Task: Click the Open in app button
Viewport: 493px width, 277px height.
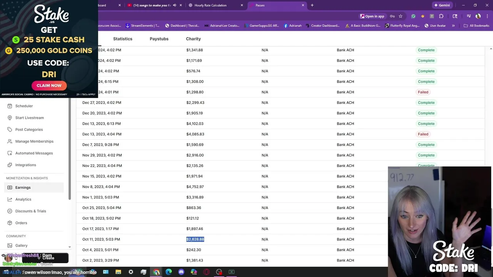Action: (372, 16)
